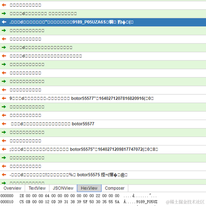Switch to the JSONView tab
Image resolution: width=206 pixels, height=206 pixels.
63,188
